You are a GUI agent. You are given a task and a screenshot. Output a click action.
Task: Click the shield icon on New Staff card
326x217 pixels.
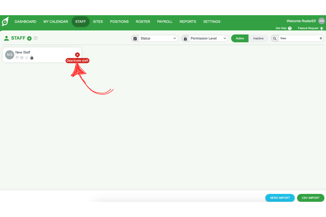click(x=17, y=58)
